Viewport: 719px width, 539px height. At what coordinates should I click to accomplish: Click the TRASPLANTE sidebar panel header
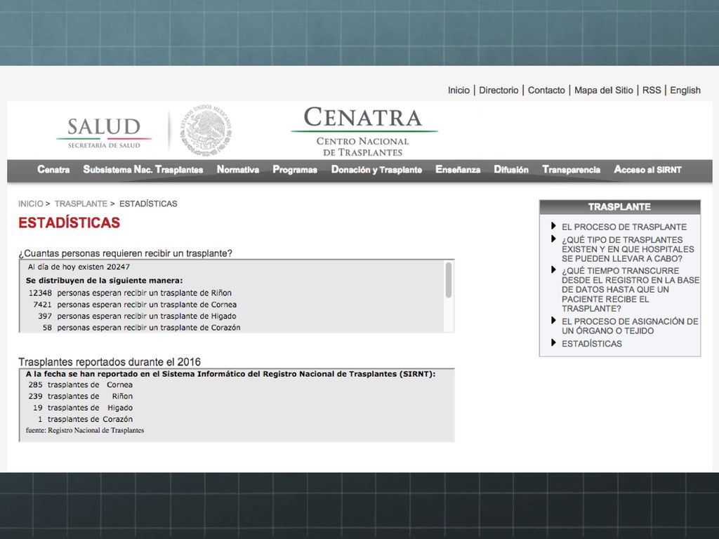(x=619, y=207)
